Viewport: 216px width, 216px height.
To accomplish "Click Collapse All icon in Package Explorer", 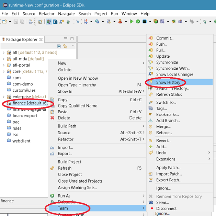I will [59, 46].
